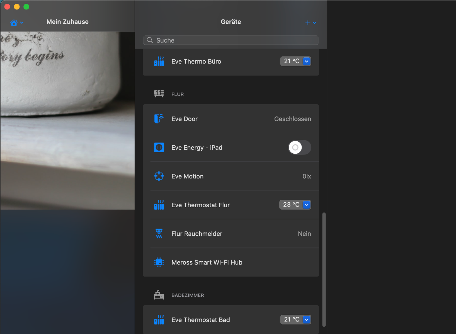Open the home selector menu
Image resolution: width=456 pixels, height=334 pixels.
click(17, 23)
